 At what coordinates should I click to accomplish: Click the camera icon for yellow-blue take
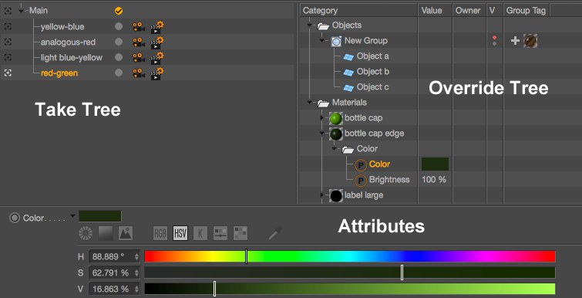click(139, 27)
